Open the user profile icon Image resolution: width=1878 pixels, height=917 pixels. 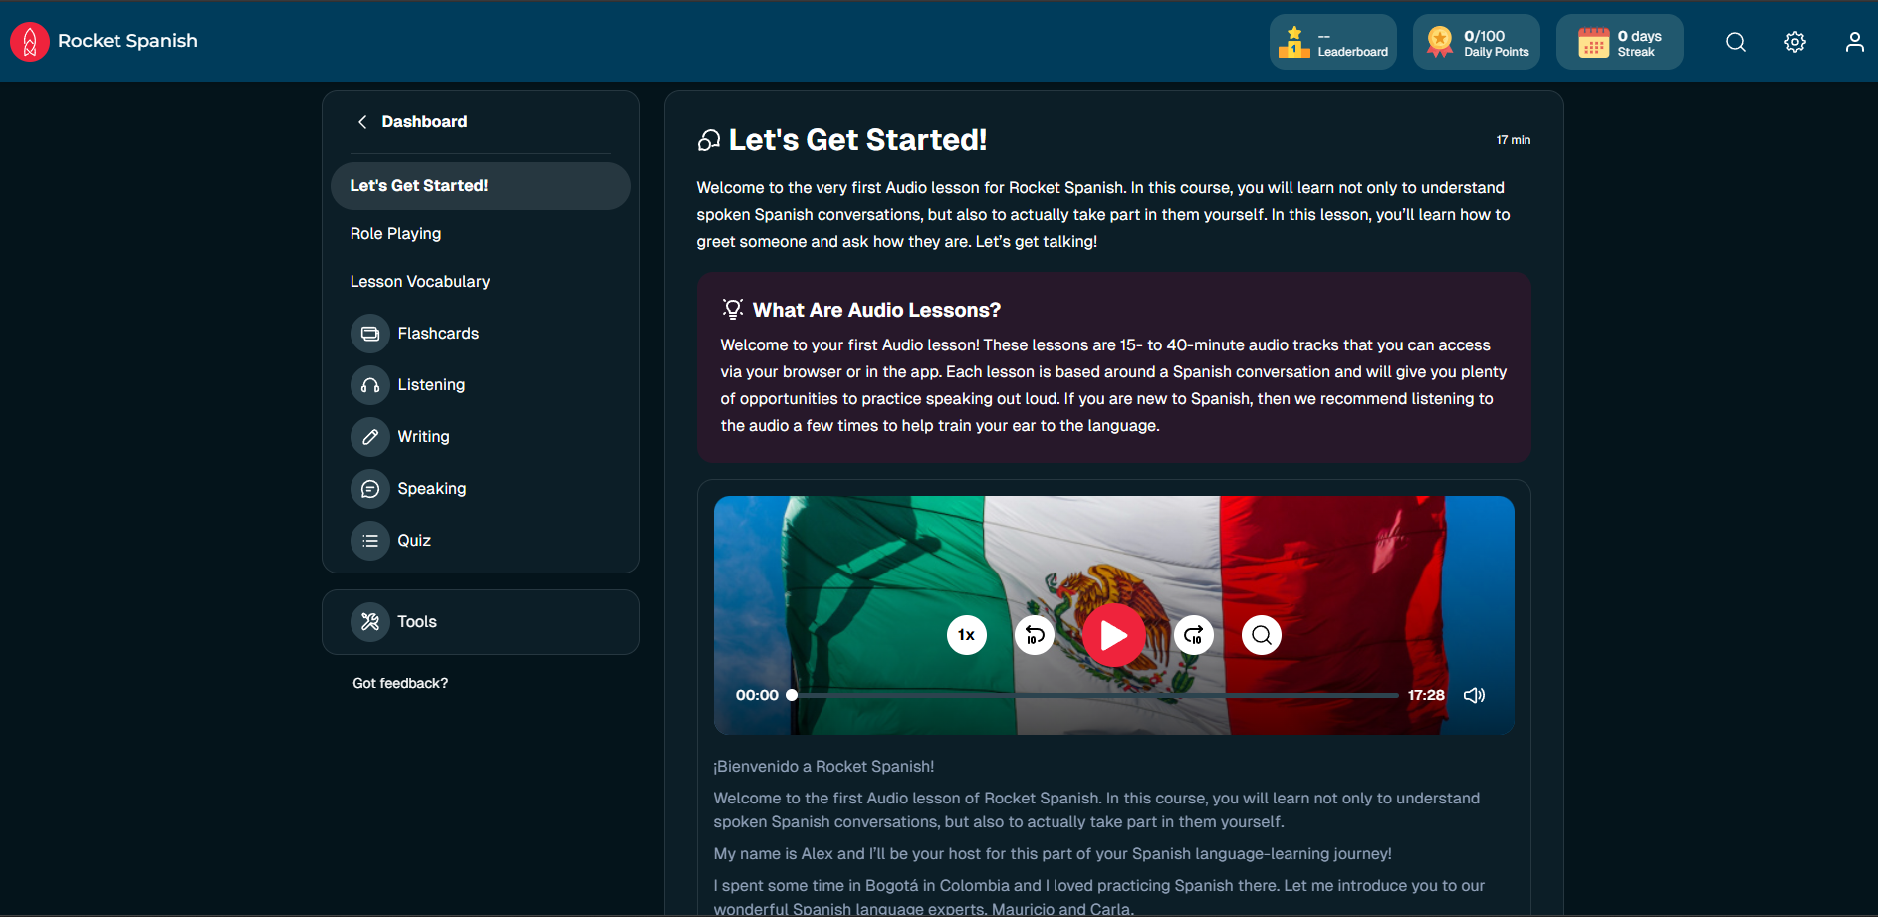pyautogui.click(x=1854, y=42)
